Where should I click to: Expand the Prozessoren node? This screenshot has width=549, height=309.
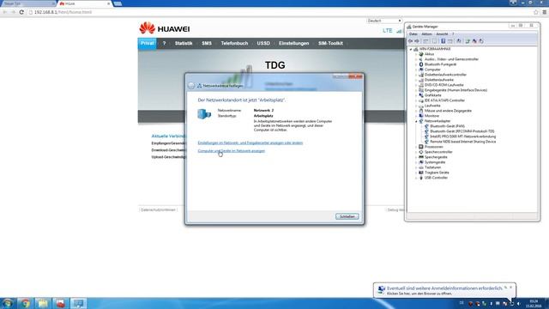(416, 147)
